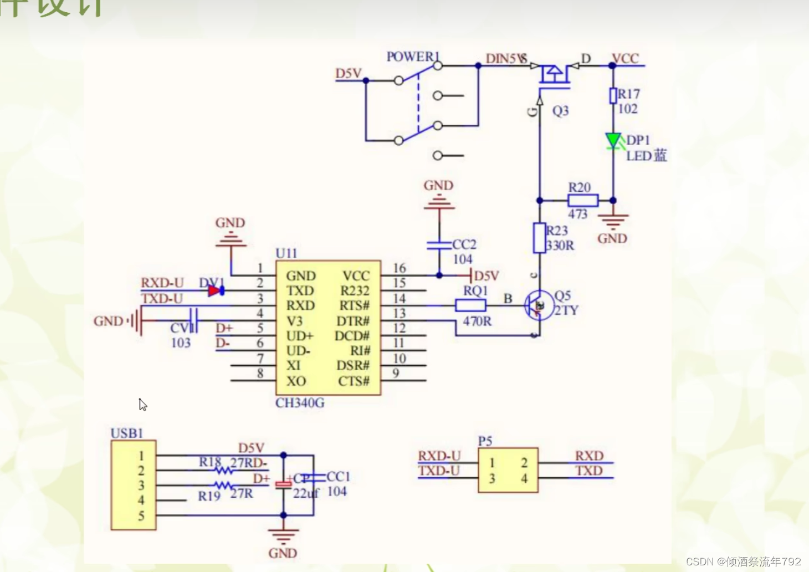The width and height of the screenshot is (809, 572).
Task: Click the XO pin label
Action: (x=296, y=381)
